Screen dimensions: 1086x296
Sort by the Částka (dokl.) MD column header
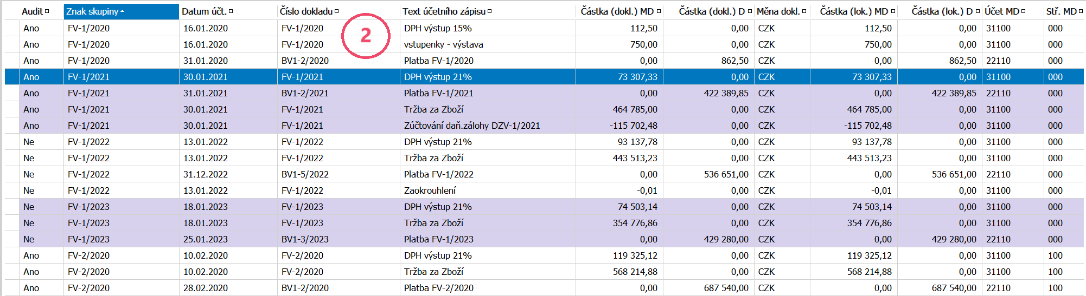pyautogui.click(x=617, y=11)
